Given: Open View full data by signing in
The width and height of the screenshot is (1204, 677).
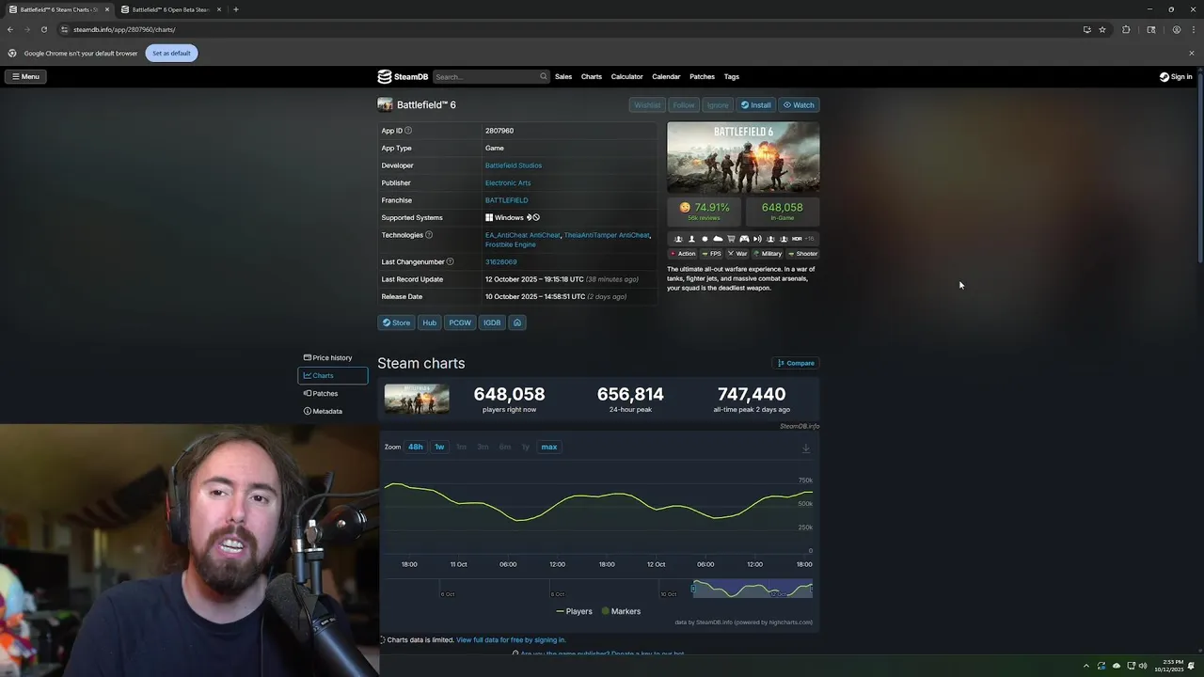Looking at the screenshot, I should click(x=511, y=639).
